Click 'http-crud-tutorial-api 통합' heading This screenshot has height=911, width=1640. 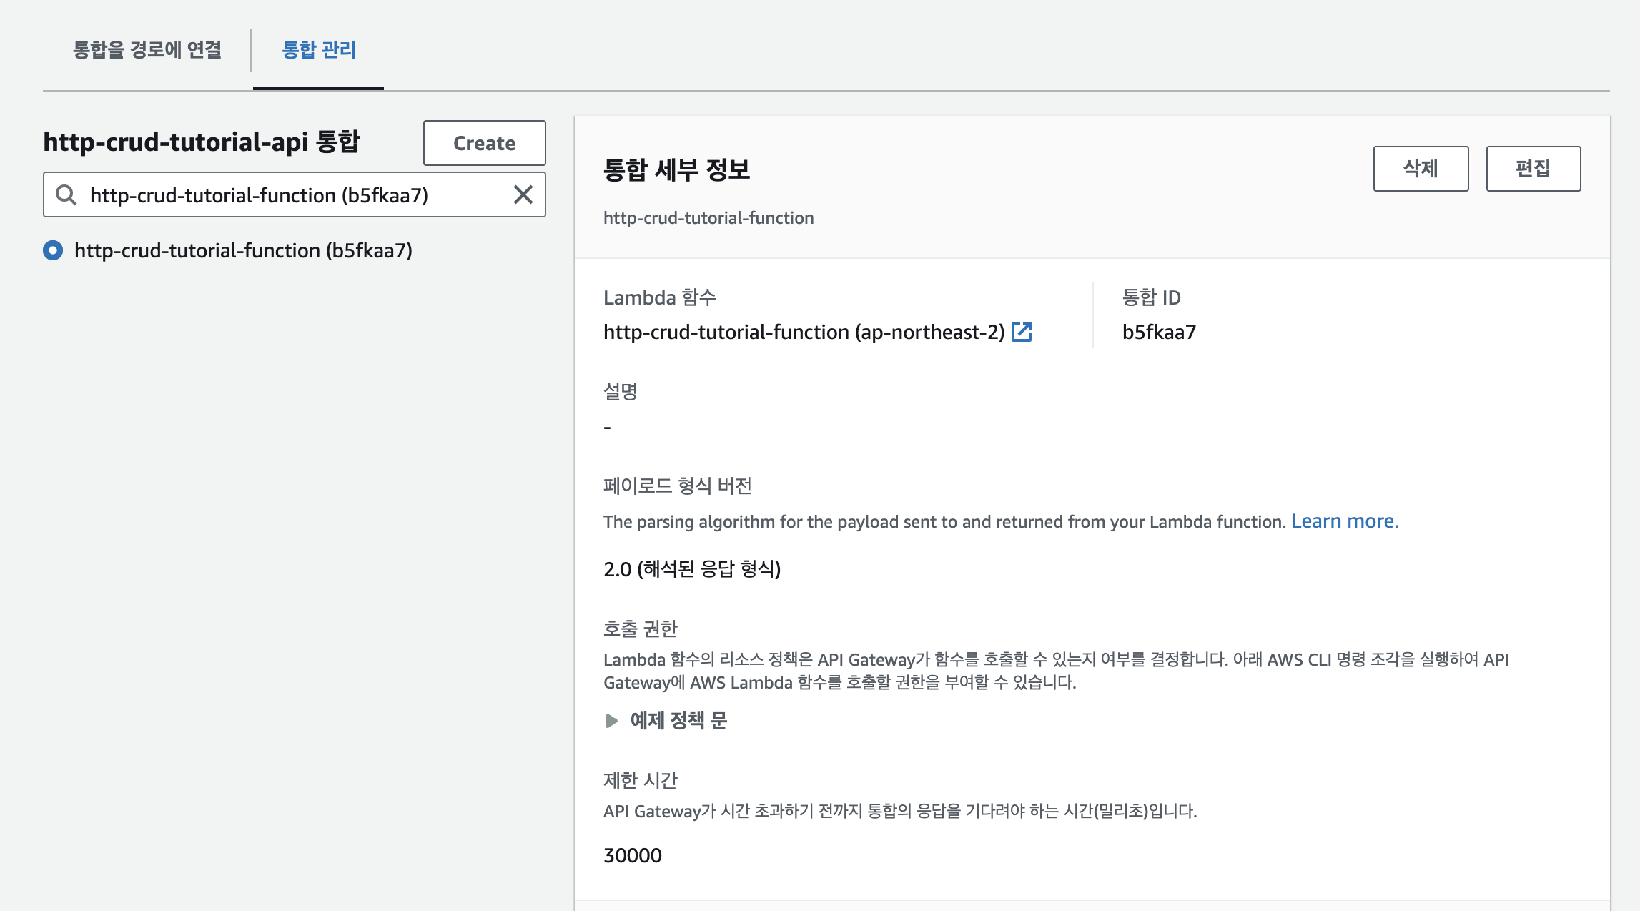pyautogui.click(x=202, y=142)
